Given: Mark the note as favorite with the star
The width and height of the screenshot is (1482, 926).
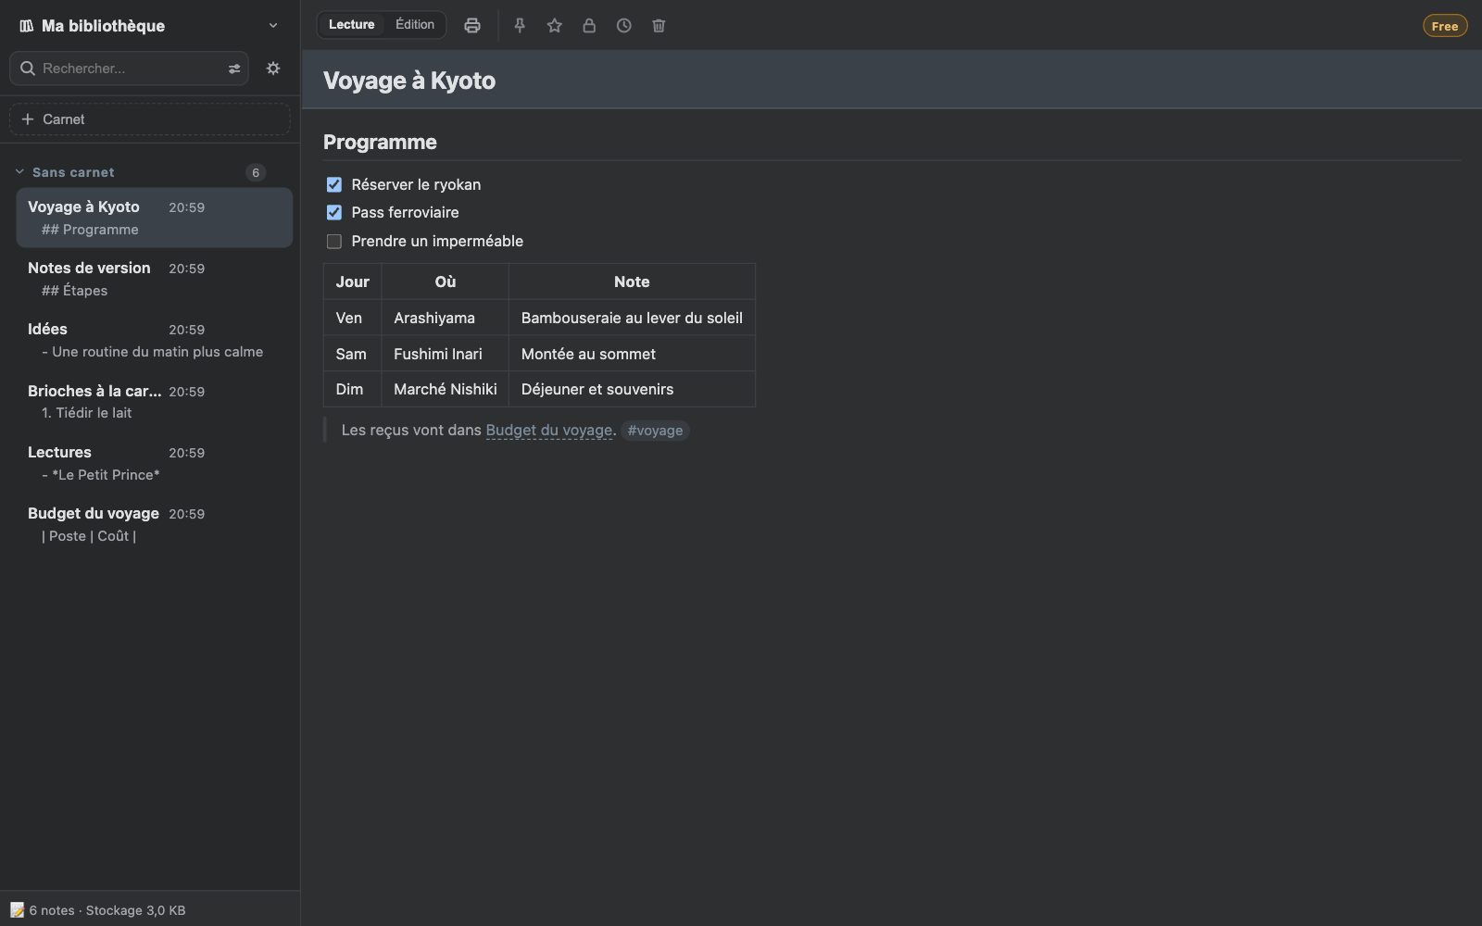Looking at the screenshot, I should (x=555, y=26).
